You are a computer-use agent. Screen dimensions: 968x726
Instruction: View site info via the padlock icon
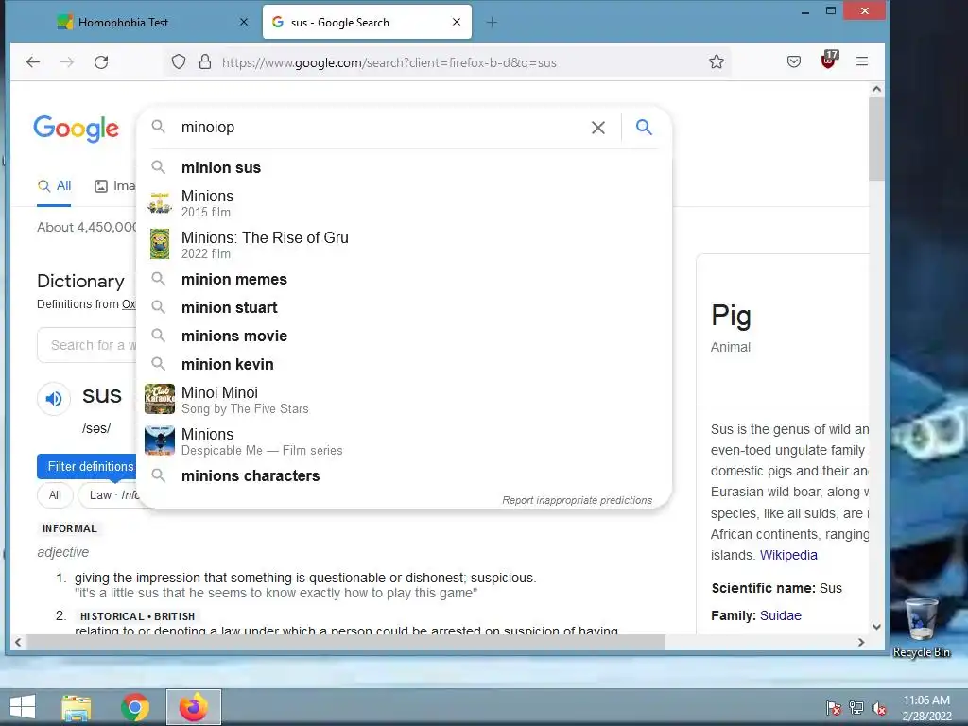(205, 61)
